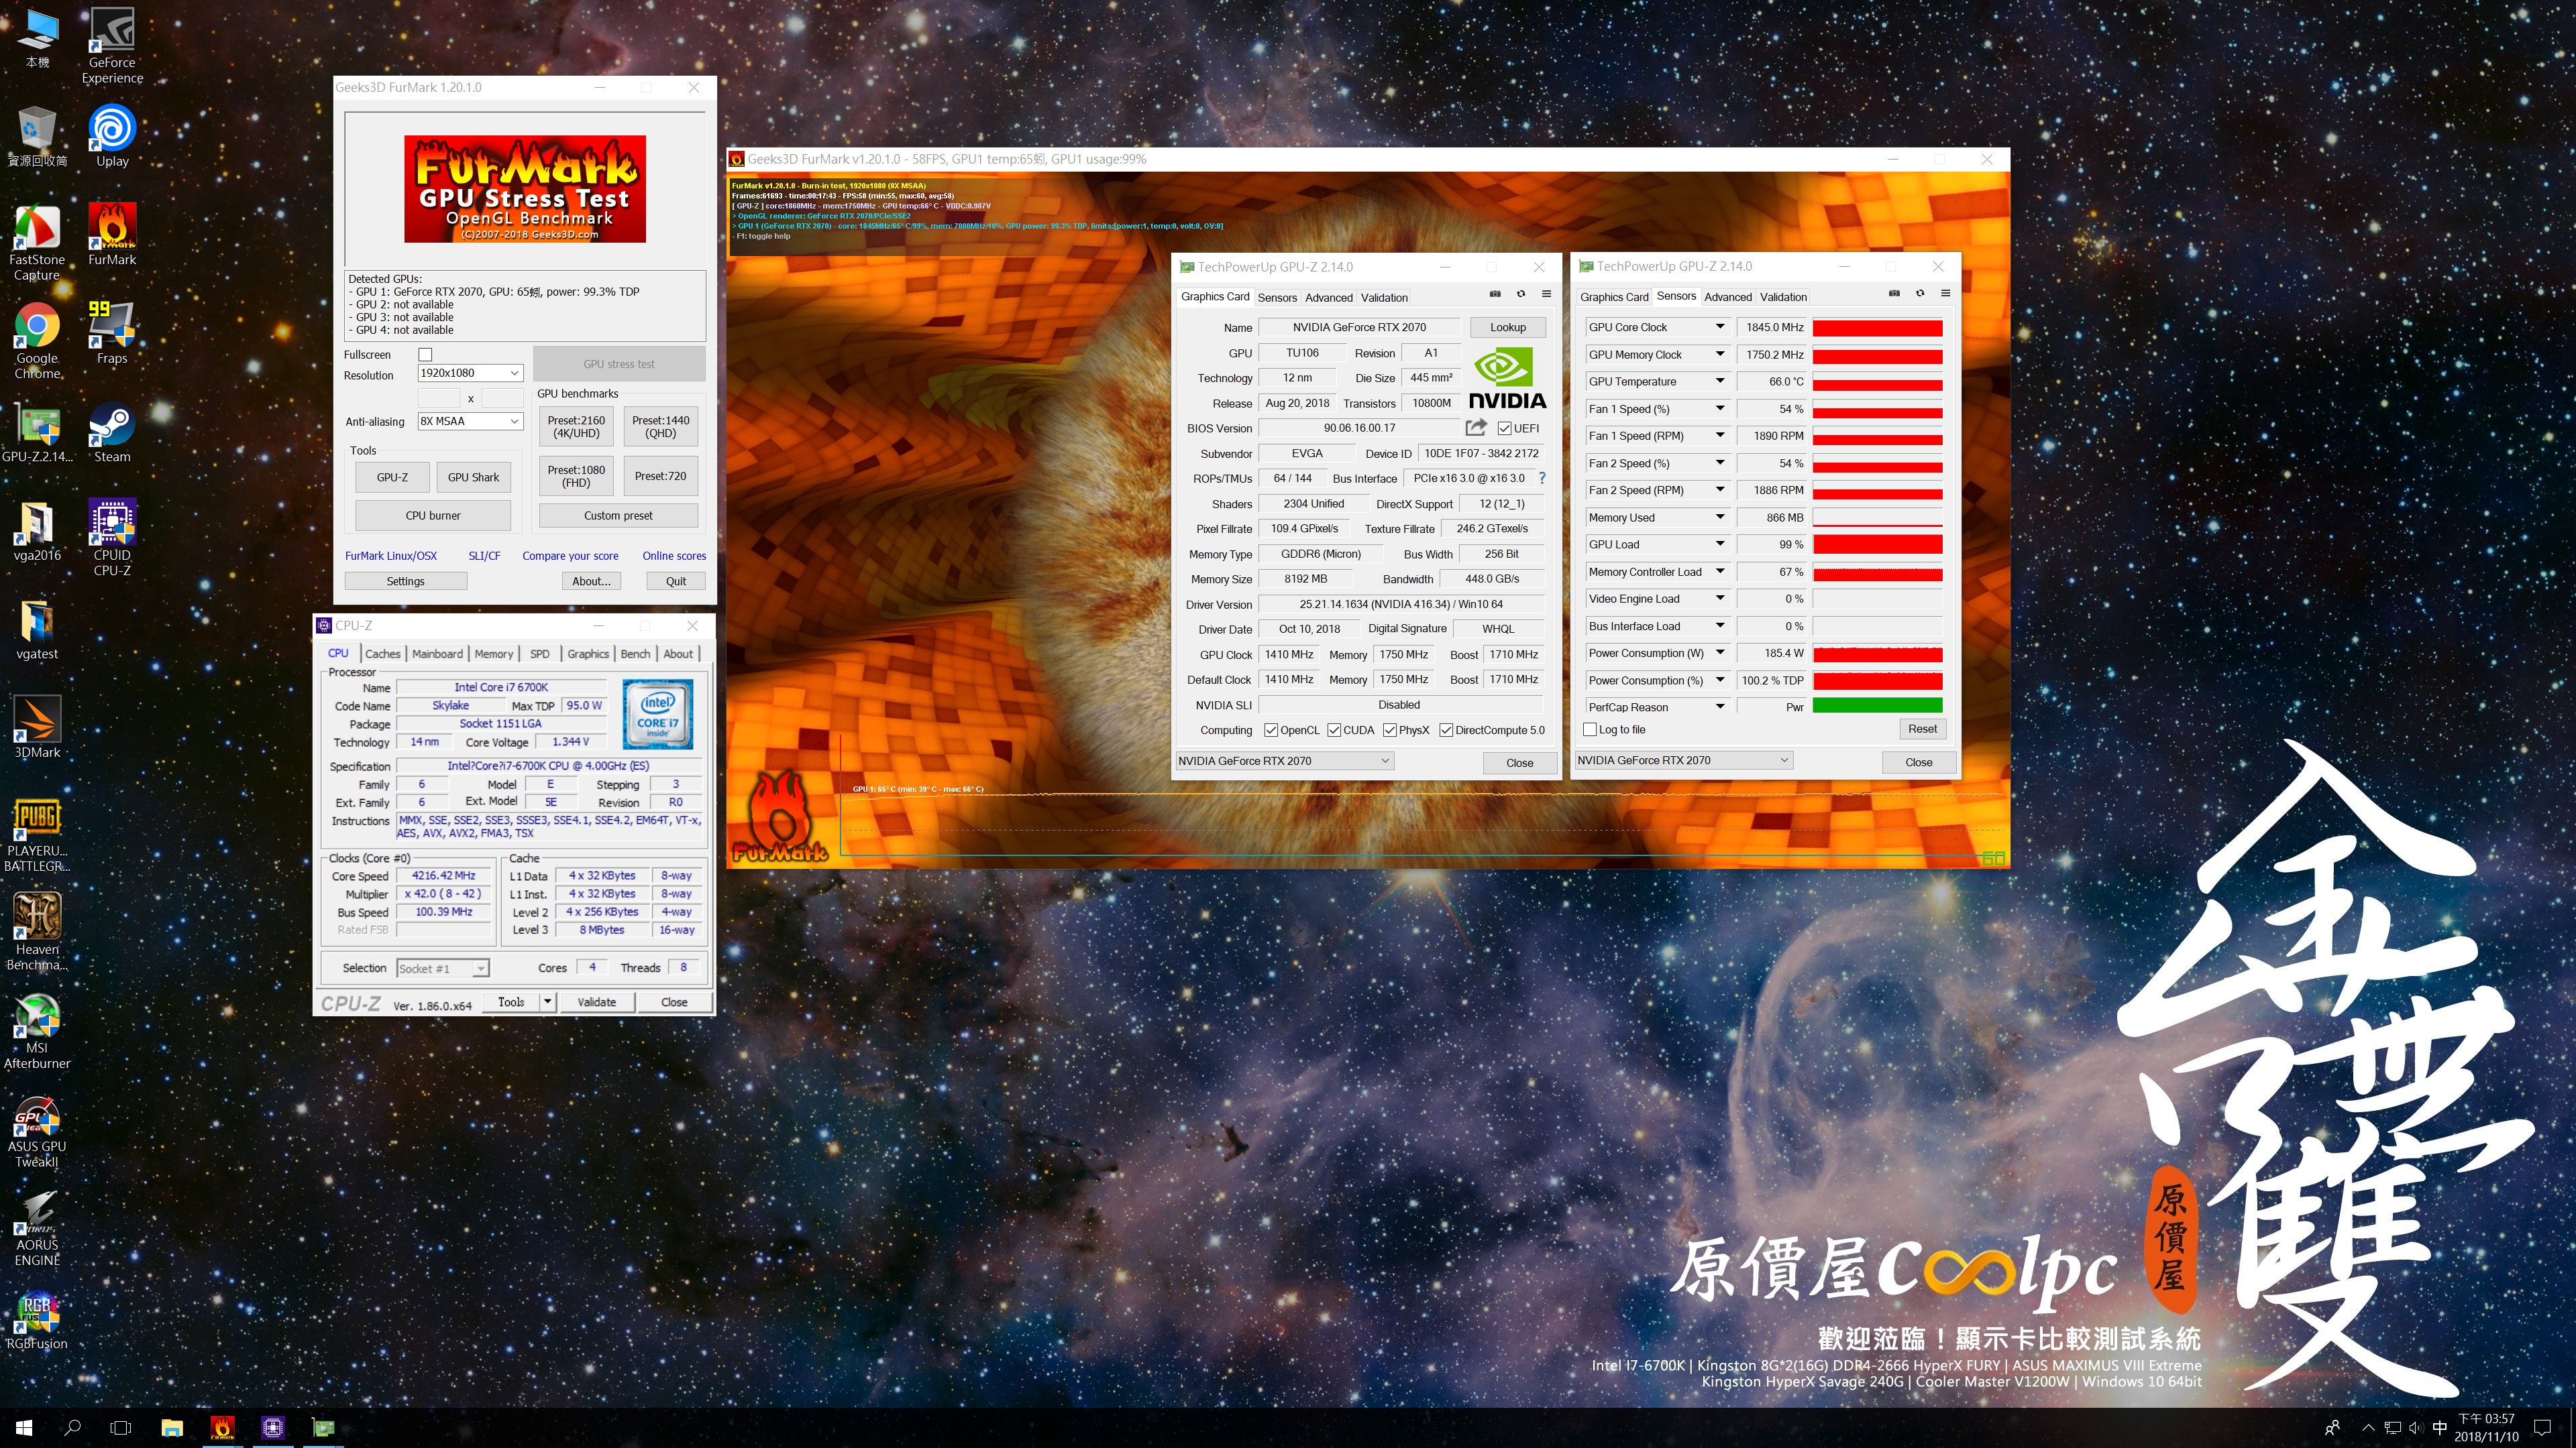2576x1448 pixels.
Task: Open GPU selector dropdown in GPU-Z Sensors window
Action: click(x=1683, y=760)
